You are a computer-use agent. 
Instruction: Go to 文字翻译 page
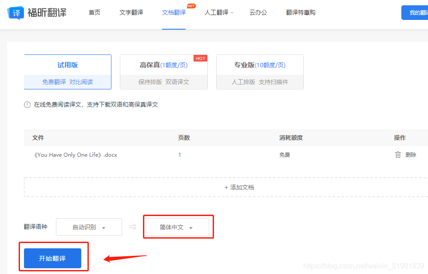[x=131, y=12]
